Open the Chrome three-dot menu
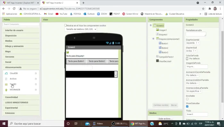Screen dimensions: 224x127 [x=220, y=9]
